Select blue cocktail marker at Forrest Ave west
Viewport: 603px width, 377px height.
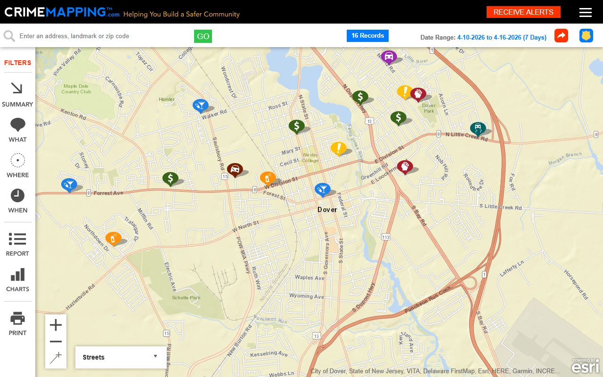[69, 185]
